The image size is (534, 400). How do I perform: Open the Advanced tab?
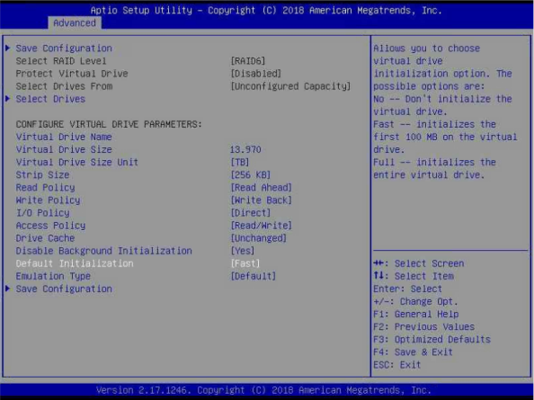[75, 22]
